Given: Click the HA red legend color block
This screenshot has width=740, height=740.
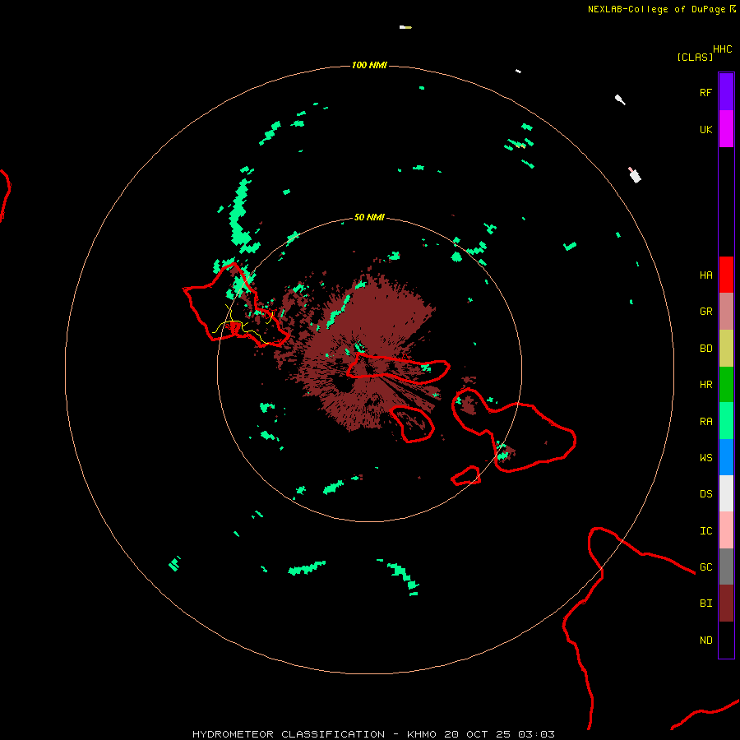Looking at the screenshot, I should pos(726,275).
